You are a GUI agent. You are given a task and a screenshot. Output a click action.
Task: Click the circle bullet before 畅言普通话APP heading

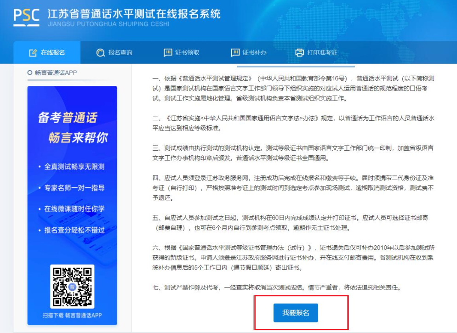point(30,73)
